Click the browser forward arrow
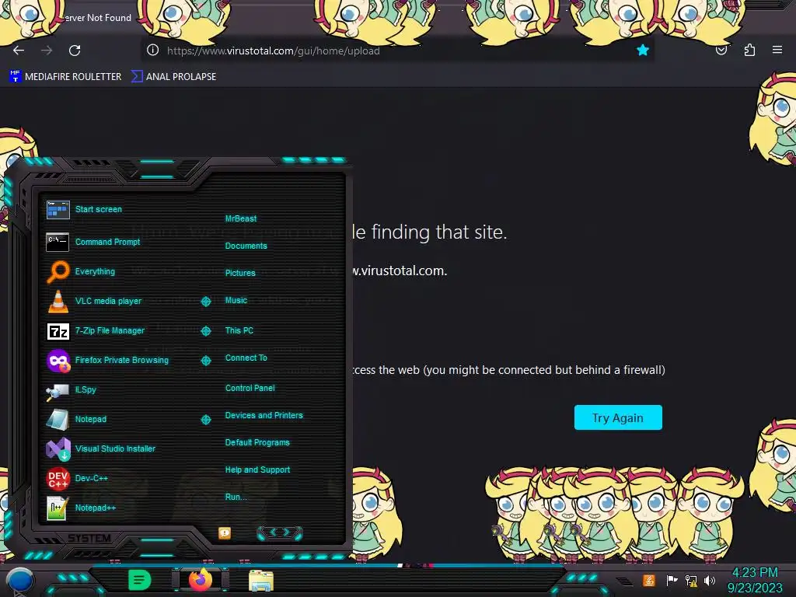 point(47,51)
